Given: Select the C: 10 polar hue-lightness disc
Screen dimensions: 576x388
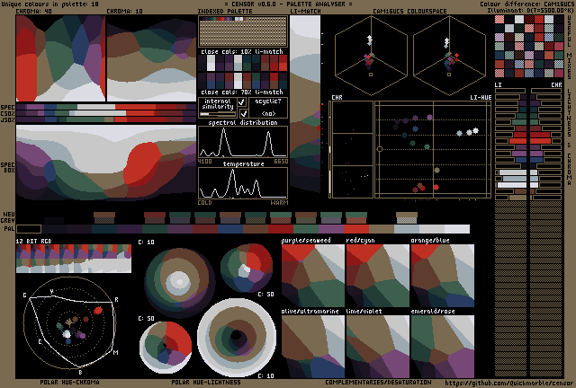Looking at the screenshot, I should [x=178, y=279].
